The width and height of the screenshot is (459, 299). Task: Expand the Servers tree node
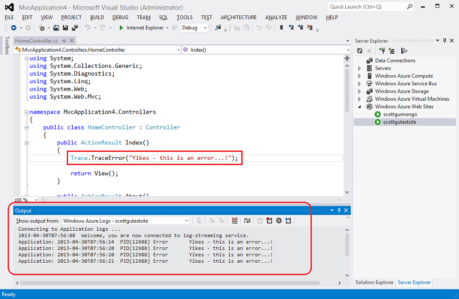click(360, 68)
